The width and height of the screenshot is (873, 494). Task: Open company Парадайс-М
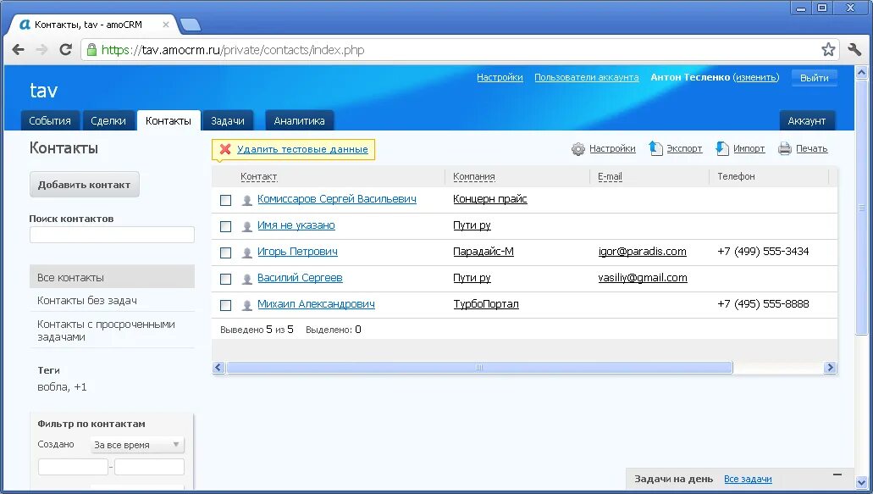point(483,251)
